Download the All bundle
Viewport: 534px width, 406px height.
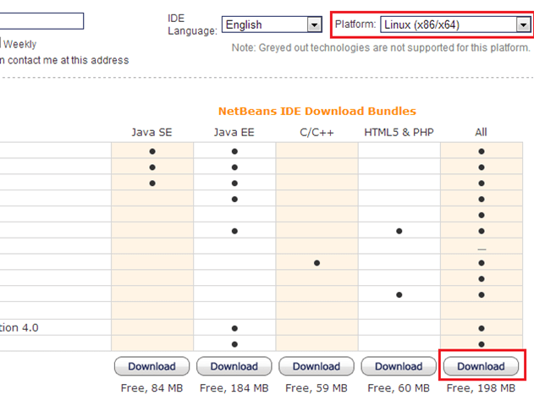point(481,366)
